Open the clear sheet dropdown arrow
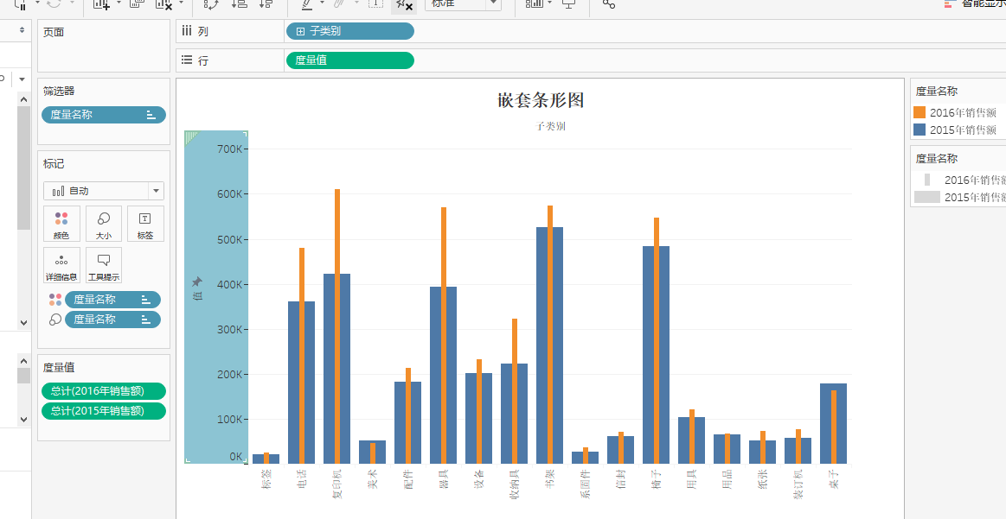This screenshot has width=1006, height=519. point(182,3)
